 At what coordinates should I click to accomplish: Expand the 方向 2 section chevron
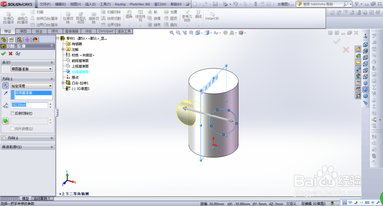52,138
